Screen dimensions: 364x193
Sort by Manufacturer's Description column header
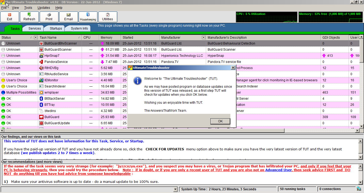(x=263, y=38)
